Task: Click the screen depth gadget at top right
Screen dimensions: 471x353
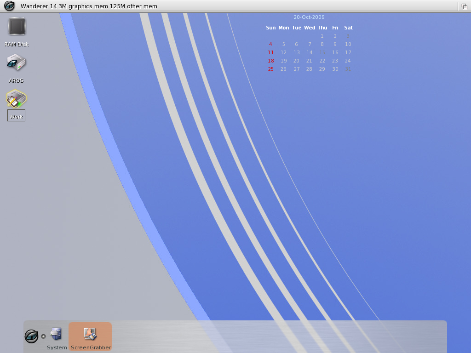Action: (x=465, y=6)
